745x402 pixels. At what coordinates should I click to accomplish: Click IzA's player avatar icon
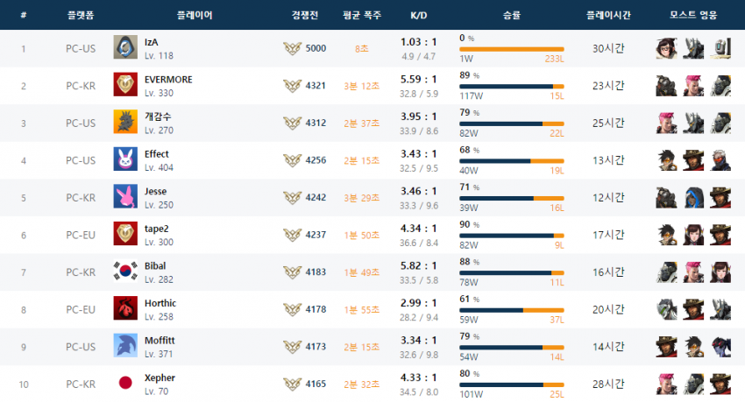click(125, 48)
